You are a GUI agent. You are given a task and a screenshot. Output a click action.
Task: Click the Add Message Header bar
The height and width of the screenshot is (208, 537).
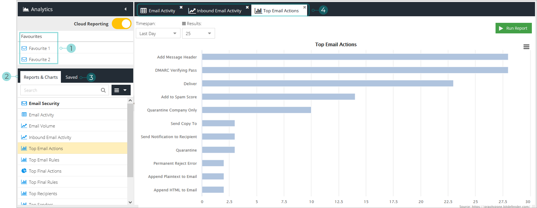click(x=355, y=57)
